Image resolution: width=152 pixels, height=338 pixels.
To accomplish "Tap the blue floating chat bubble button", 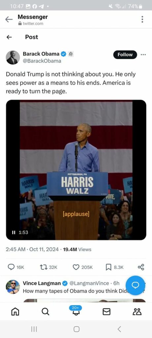I will pos(135,286).
